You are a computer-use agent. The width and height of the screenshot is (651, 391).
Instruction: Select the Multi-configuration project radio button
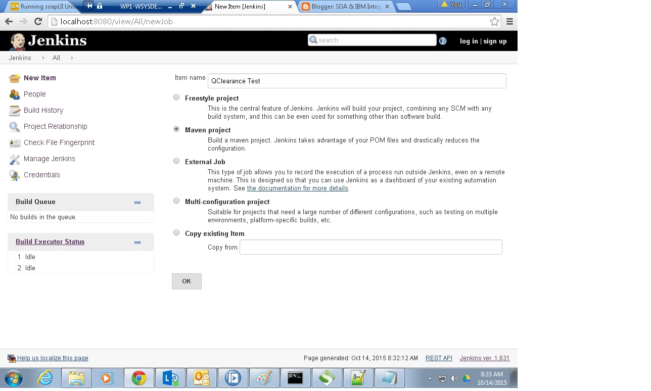click(x=176, y=201)
